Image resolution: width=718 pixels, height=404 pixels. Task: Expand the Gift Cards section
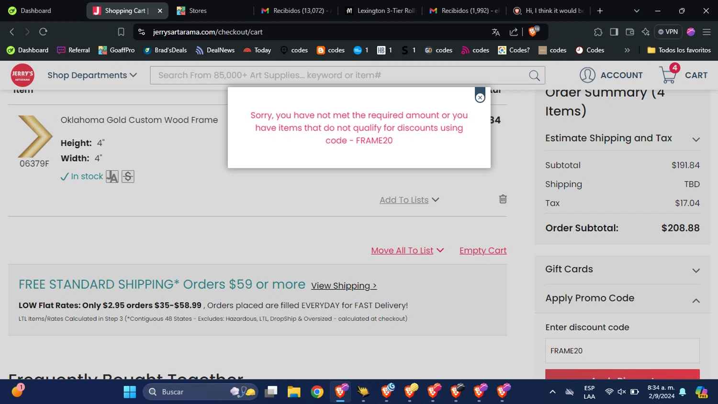622,270
